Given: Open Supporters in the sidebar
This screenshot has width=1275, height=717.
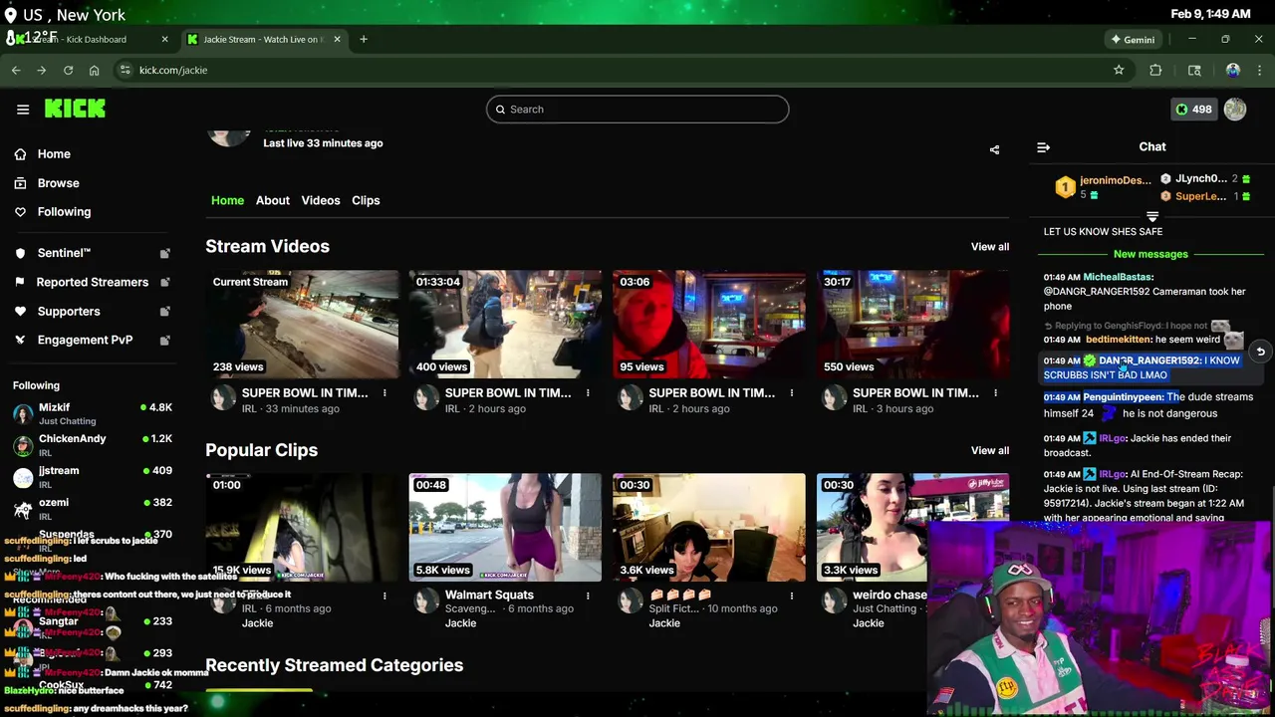Looking at the screenshot, I should click(x=69, y=311).
